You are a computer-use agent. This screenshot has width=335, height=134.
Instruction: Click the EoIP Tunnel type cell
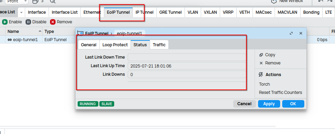(x=55, y=40)
